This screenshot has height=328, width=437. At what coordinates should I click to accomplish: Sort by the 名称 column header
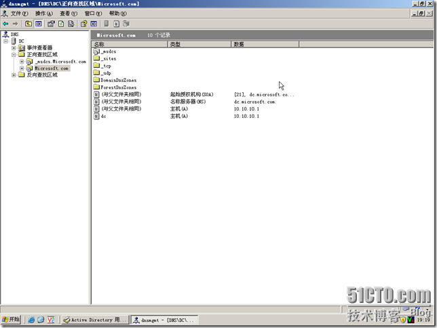[130, 44]
